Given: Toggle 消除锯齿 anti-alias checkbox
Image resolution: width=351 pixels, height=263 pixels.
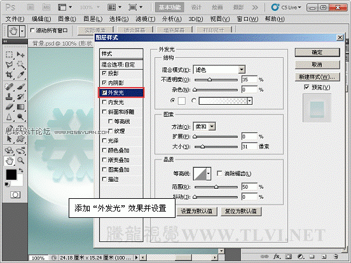Looking at the screenshot, I should pyautogui.click(x=219, y=173).
